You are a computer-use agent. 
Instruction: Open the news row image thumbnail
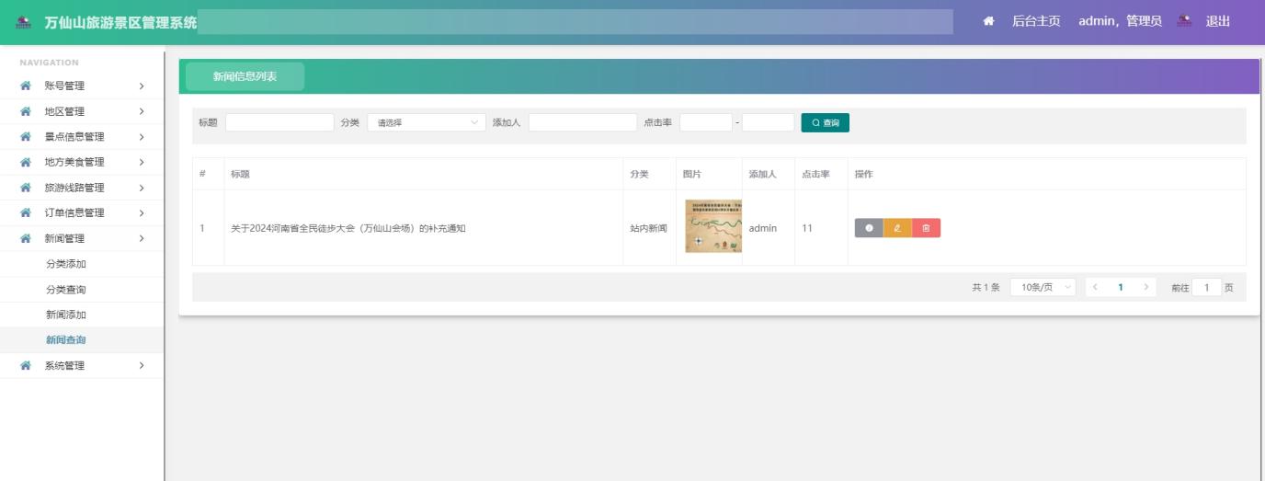click(713, 226)
